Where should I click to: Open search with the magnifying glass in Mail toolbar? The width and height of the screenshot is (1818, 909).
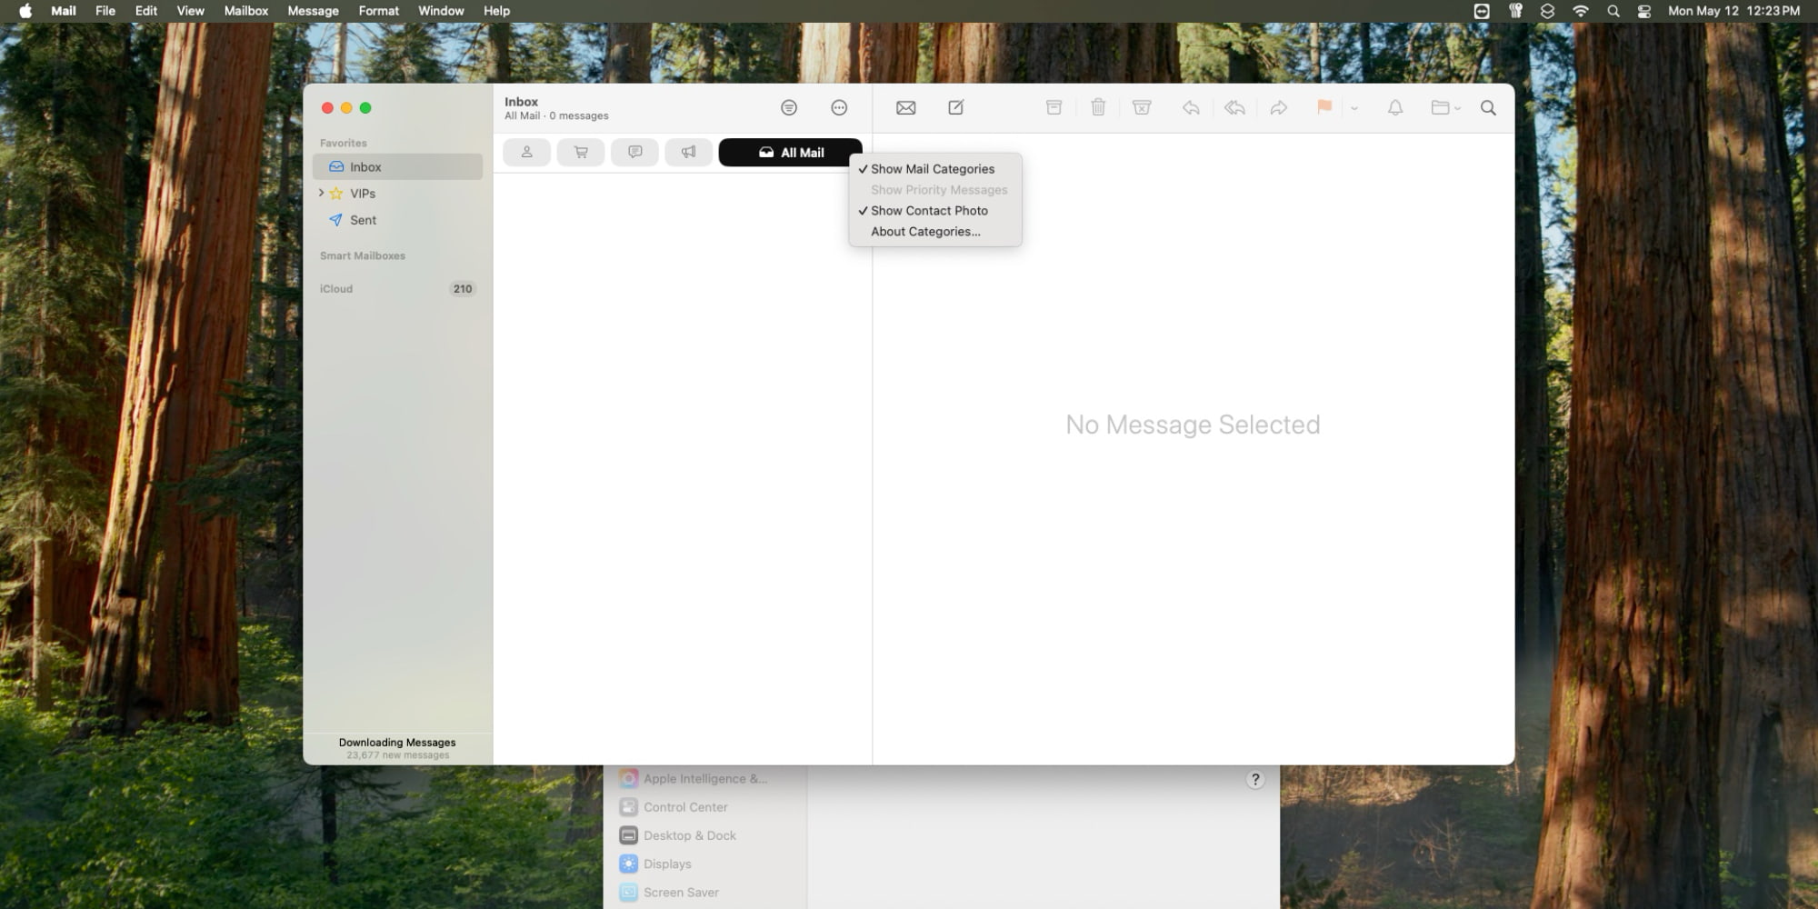(1488, 107)
